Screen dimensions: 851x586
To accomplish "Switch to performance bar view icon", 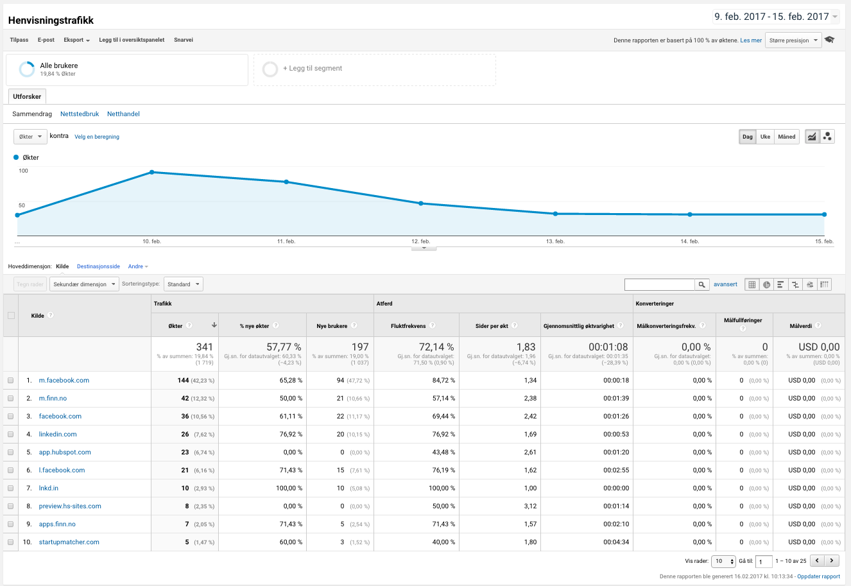I will [x=780, y=284].
